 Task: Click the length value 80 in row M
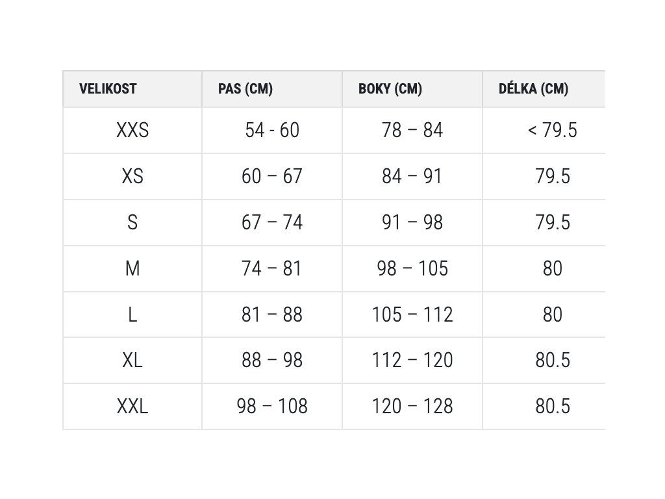click(x=552, y=268)
